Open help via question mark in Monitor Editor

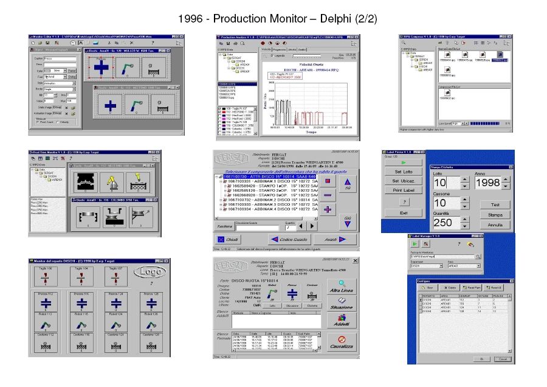click(x=153, y=43)
